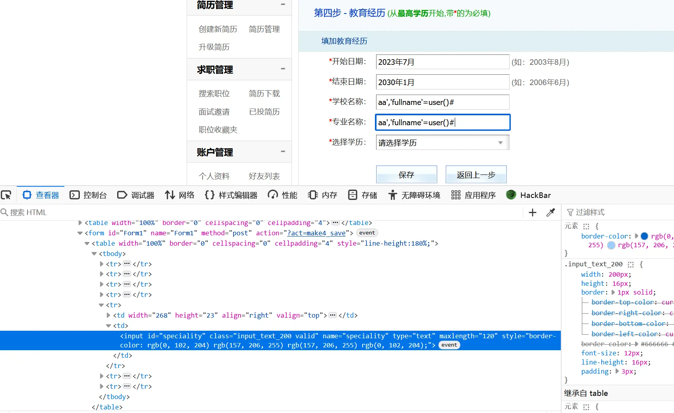Collapse the tbody tree node
The width and height of the screenshot is (674, 413).
coord(94,254)
